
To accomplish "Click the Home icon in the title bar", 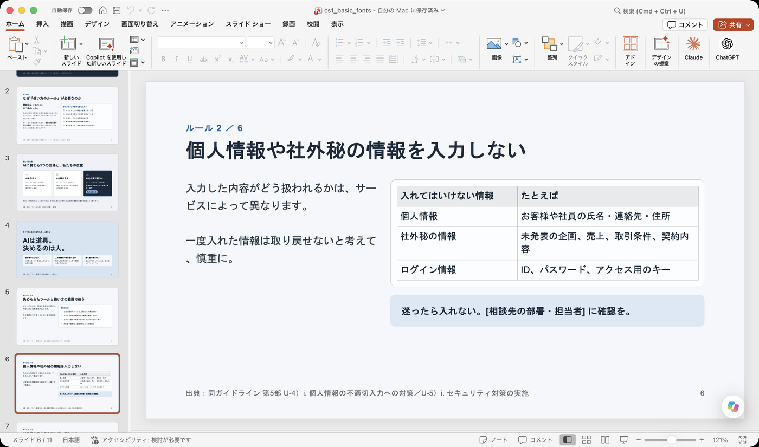I will [102, 10].
